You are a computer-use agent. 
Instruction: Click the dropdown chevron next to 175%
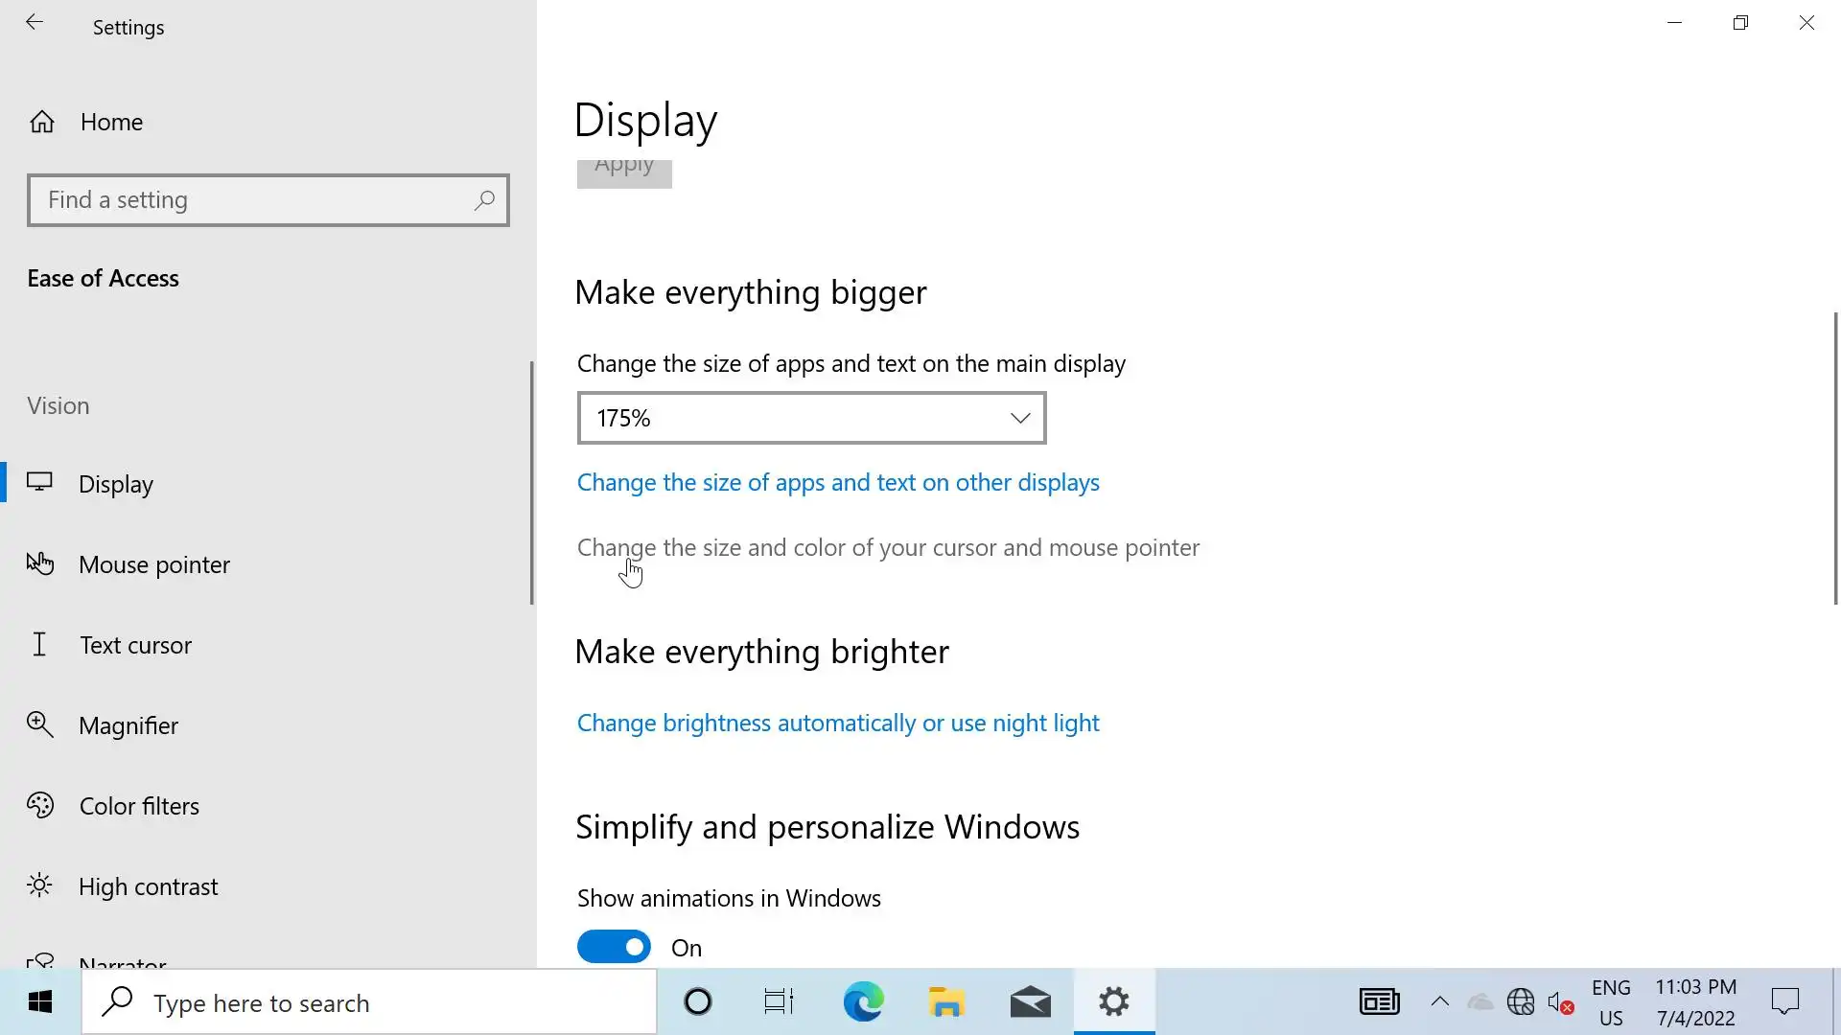(x=1019, y=418)
